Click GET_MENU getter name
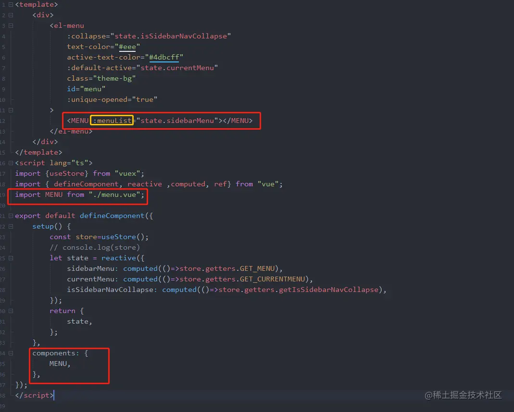514x412 pixels. pyautogui.click(x=257, y=269)
